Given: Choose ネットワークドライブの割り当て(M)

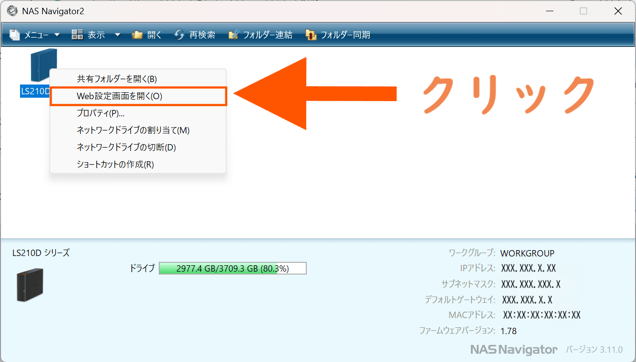Looking at the screenshot, I should click(x=133, y=130).
